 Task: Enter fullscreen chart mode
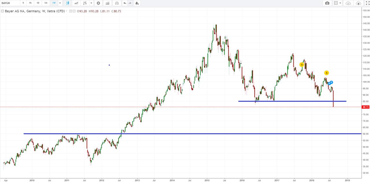367,3
